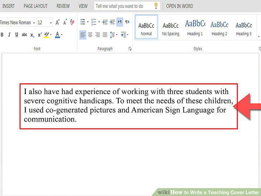The height and width of the screenshot is (196, 261).
Task: Click 'severe cognitive handicaps' text
Action: [68, 101]
